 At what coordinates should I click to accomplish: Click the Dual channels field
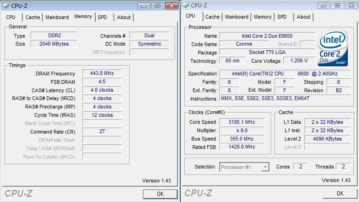point(149,35)
